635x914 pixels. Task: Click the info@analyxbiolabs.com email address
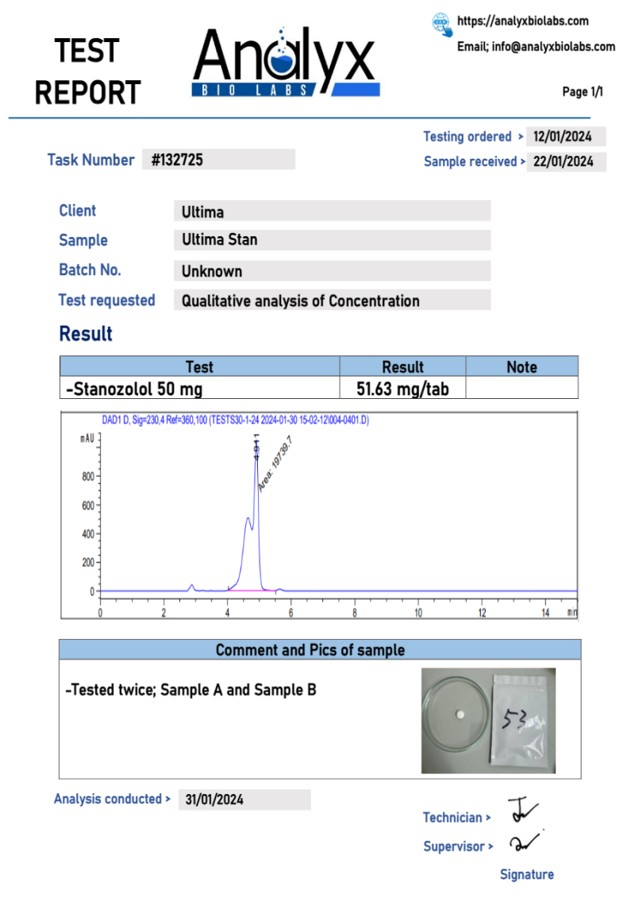pos(553,47)
